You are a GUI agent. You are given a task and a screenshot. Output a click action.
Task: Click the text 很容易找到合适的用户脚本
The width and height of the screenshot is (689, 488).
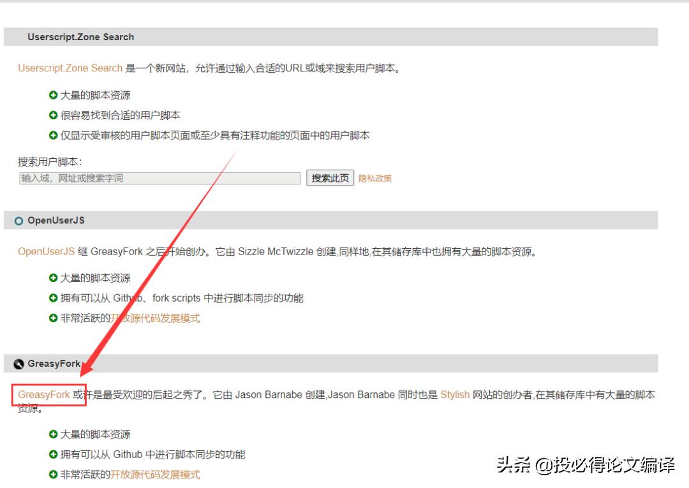[121, 115]
